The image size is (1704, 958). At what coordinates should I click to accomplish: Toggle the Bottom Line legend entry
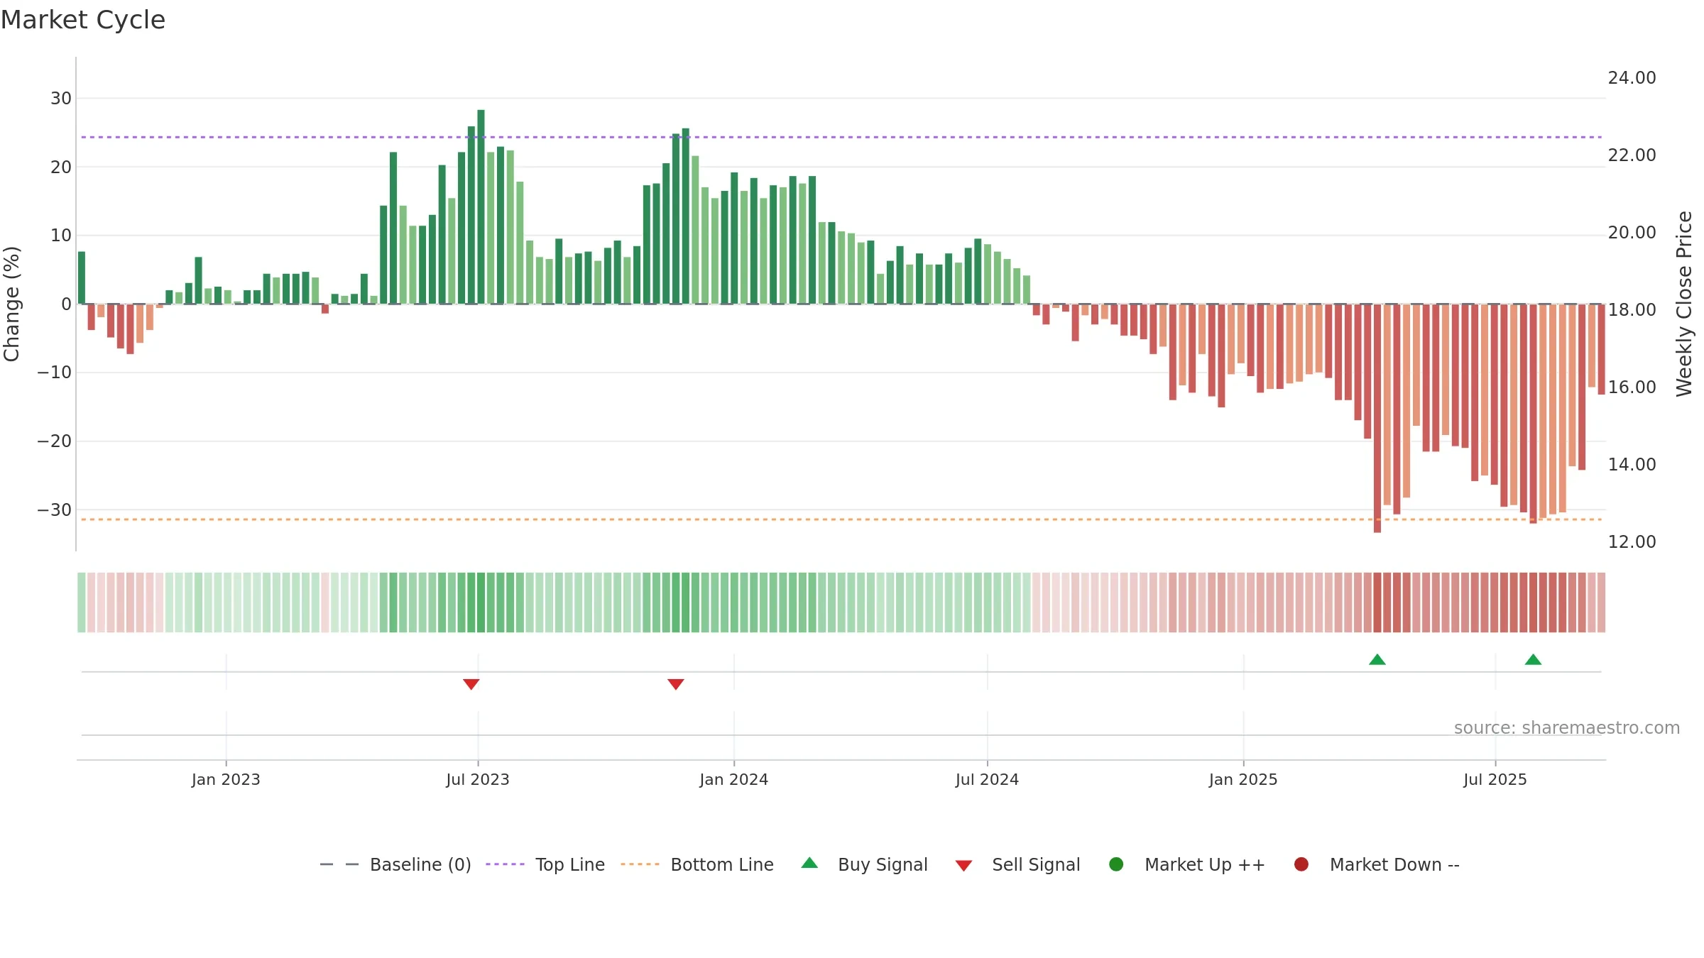coord(697,864)
